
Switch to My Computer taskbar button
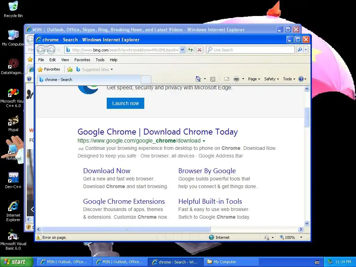[231, 262]
